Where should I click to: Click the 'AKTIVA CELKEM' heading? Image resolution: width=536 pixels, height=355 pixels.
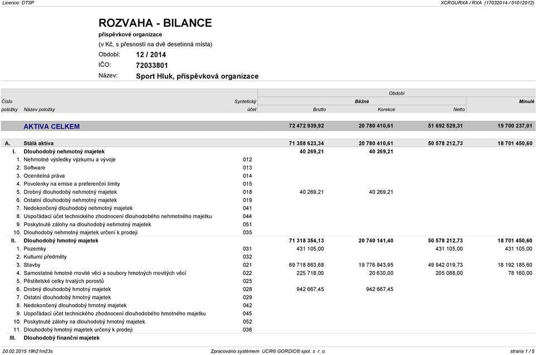click(x=51, y=127)
